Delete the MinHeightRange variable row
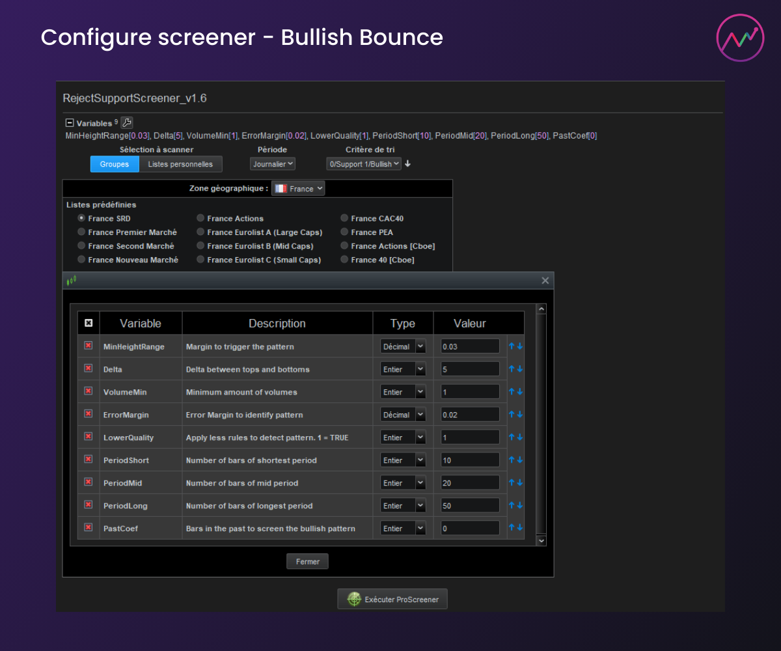 [89, 346]
